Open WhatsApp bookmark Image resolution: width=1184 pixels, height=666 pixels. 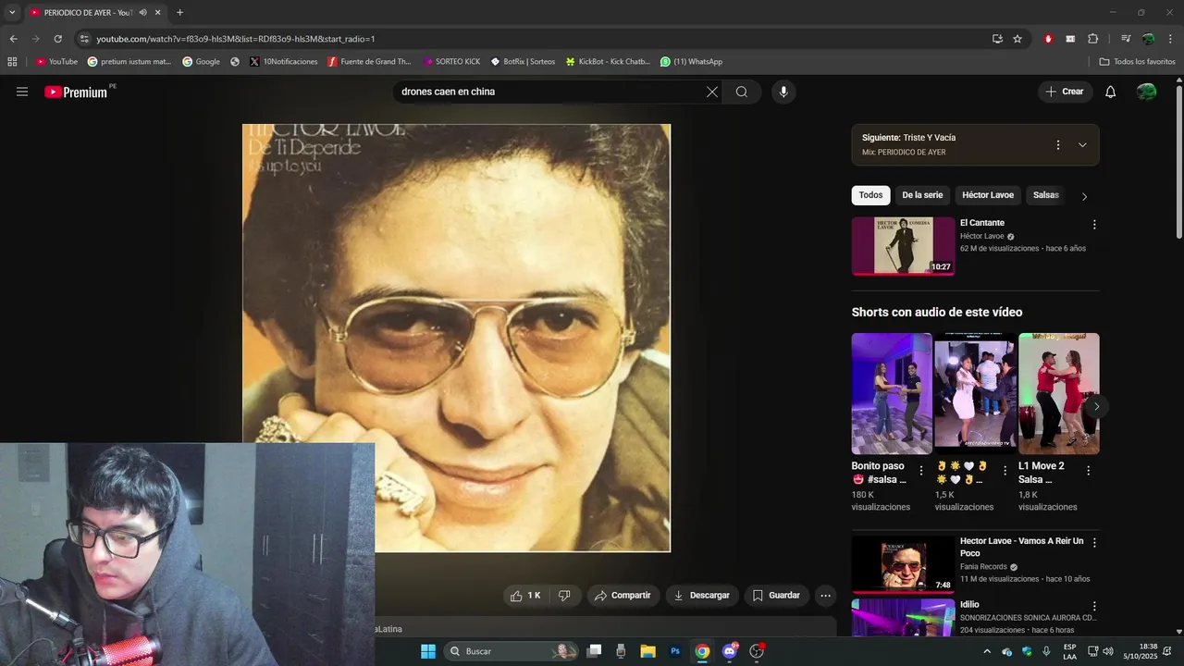(691, 62)
